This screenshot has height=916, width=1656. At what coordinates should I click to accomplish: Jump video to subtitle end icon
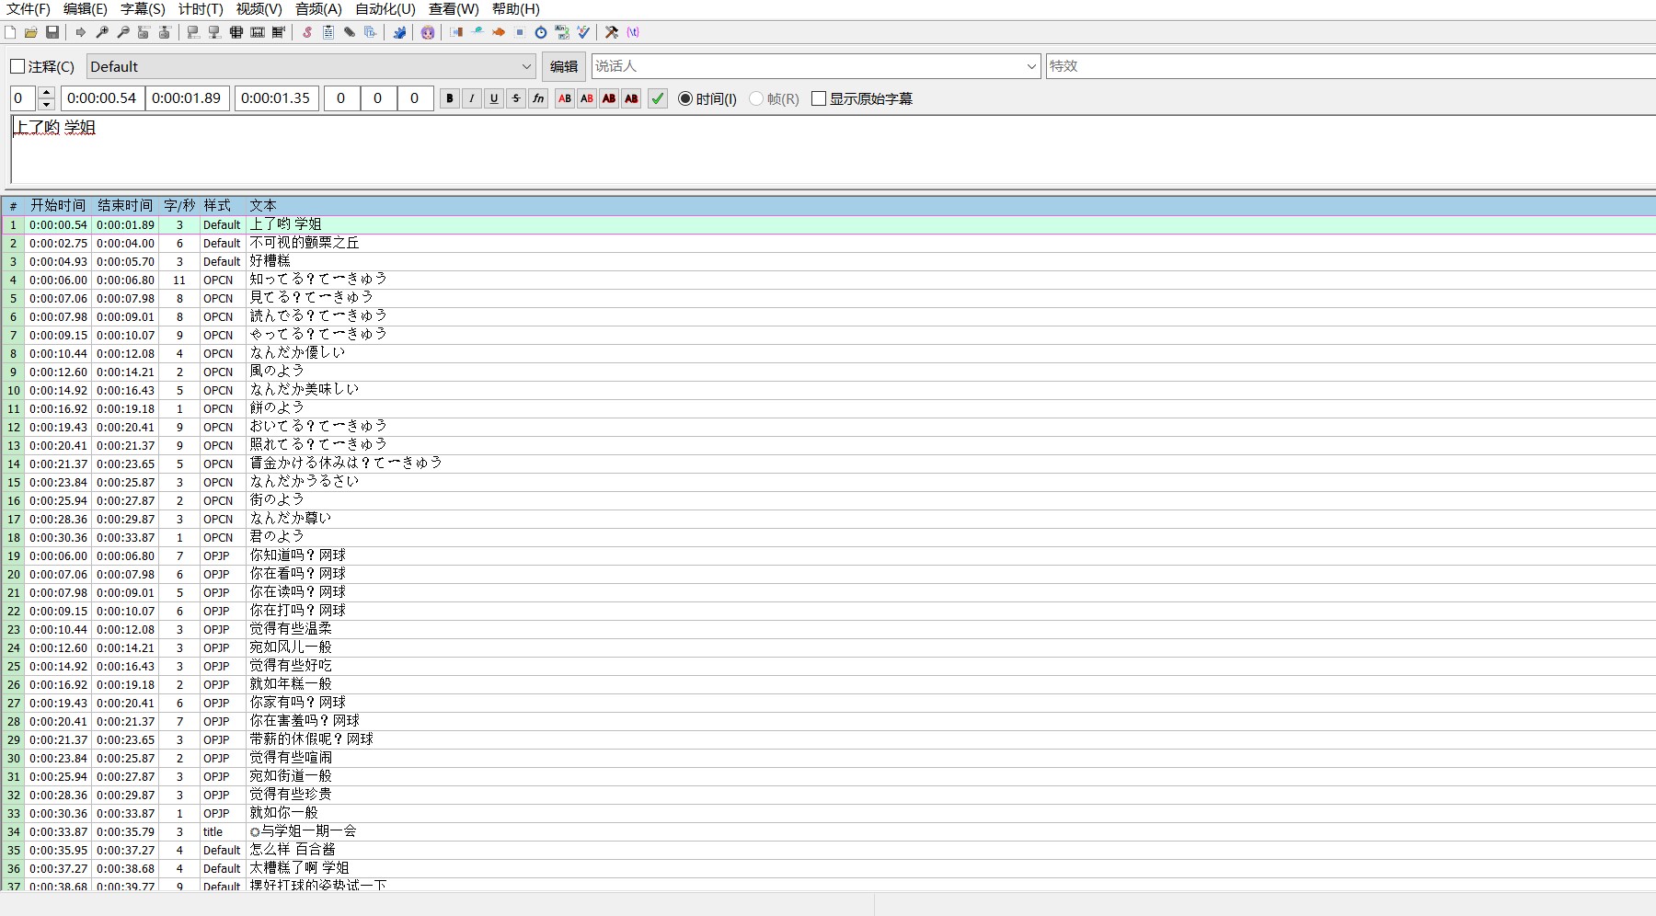165,32
